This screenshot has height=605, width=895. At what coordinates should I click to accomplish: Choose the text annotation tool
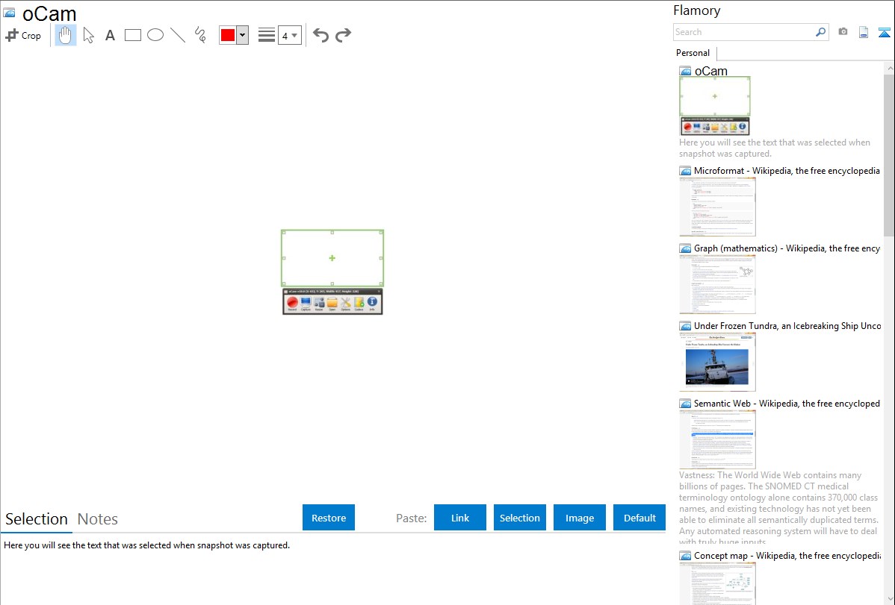coord(110,35)
